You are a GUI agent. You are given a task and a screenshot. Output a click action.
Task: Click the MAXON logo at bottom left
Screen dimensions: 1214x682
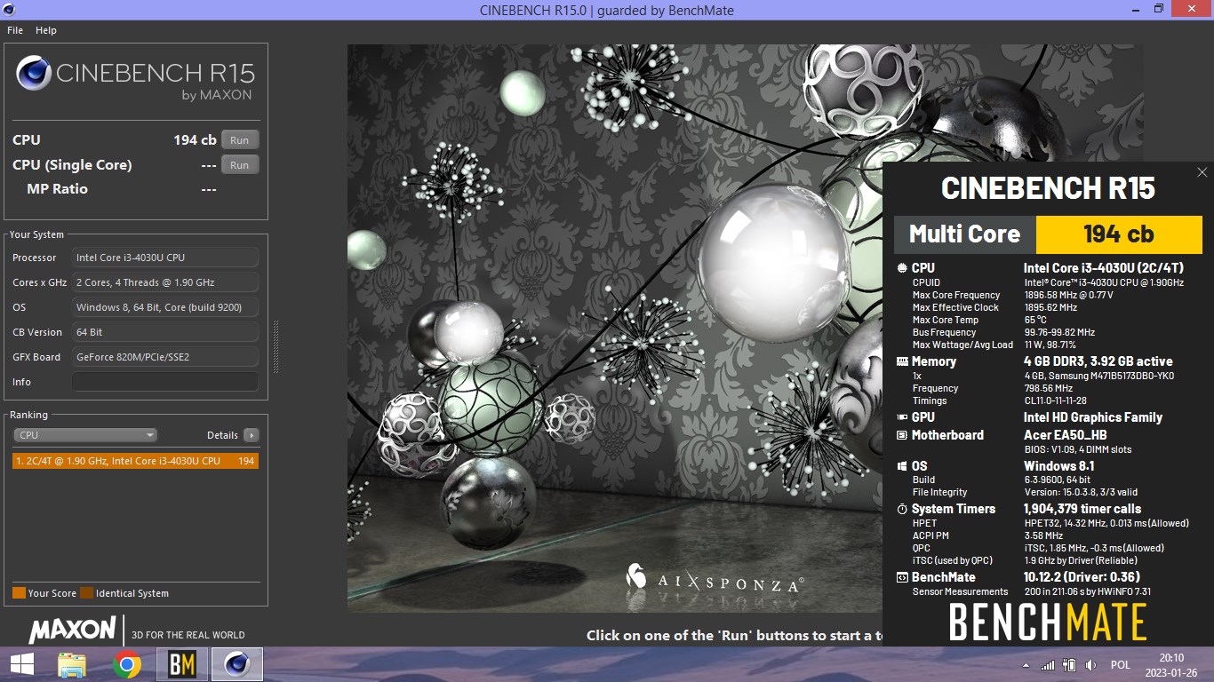72,630
